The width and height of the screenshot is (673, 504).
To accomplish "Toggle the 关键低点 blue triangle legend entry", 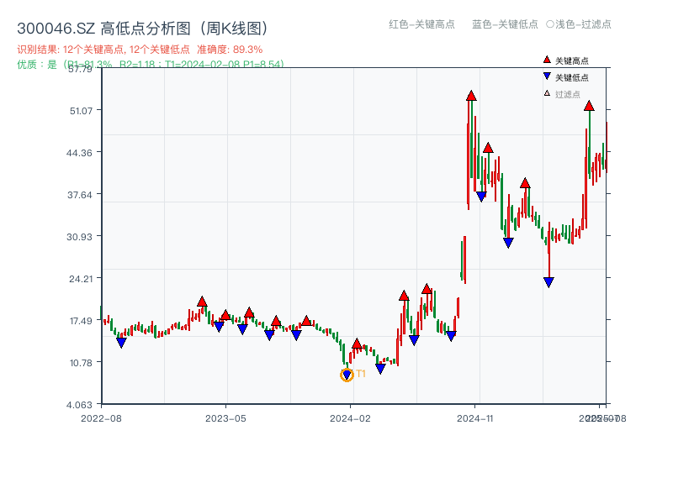I will (565, 77).
